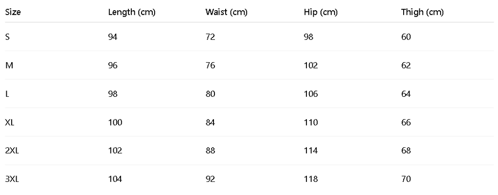Select the 3XL size row label
Screen dimensions: 498x195
[x=12, y=179]
